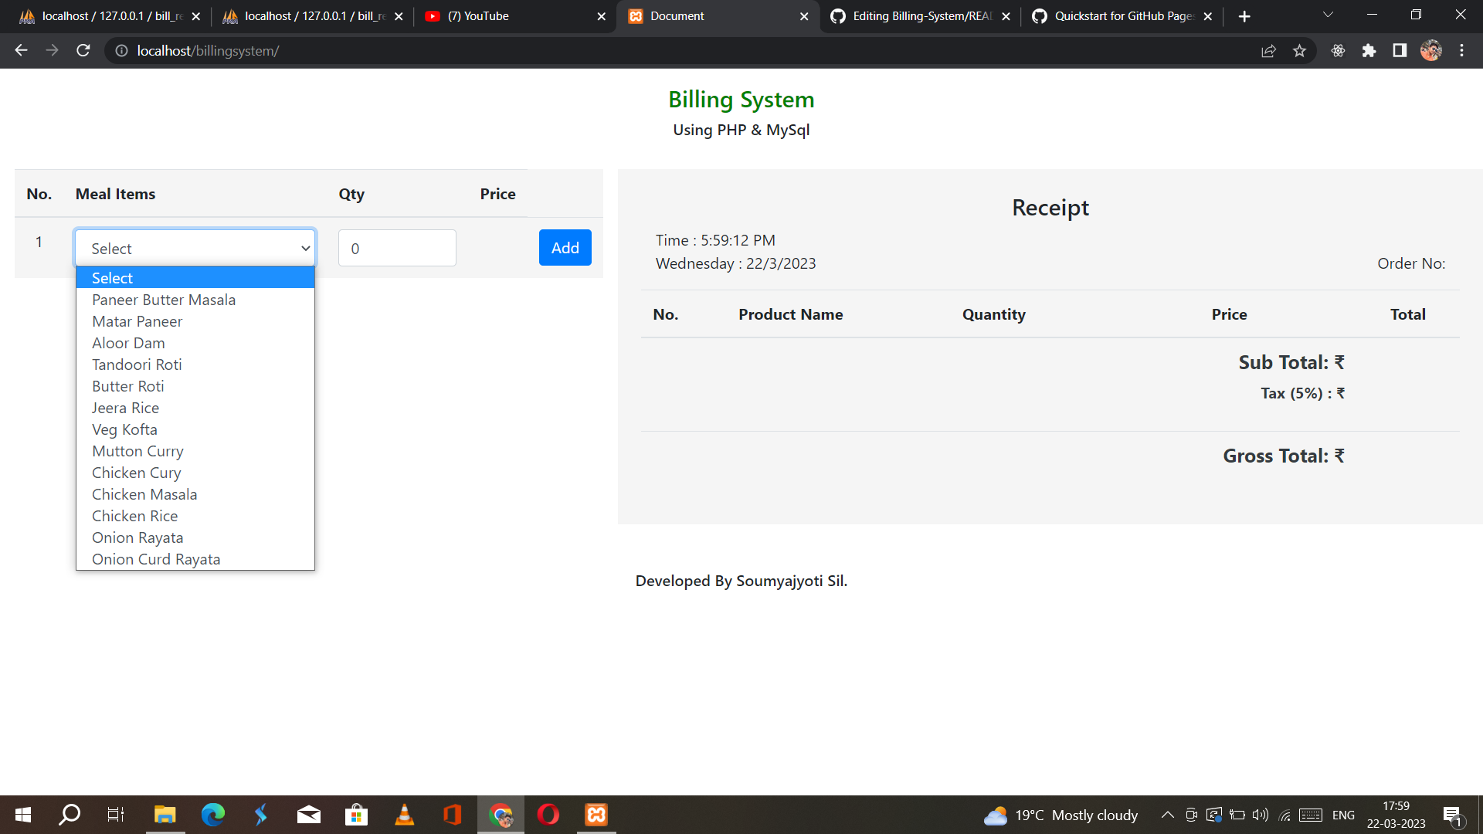Viewport: 1483px width, 834px height.
Task: Open the browser tab search chevron
Action: [x=1327, y=14]
